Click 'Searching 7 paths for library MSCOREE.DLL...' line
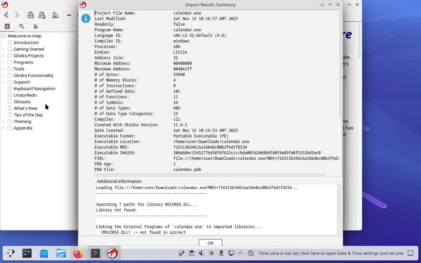The height and width of the screenshot is (263, 421). click(x=147, y=204)
